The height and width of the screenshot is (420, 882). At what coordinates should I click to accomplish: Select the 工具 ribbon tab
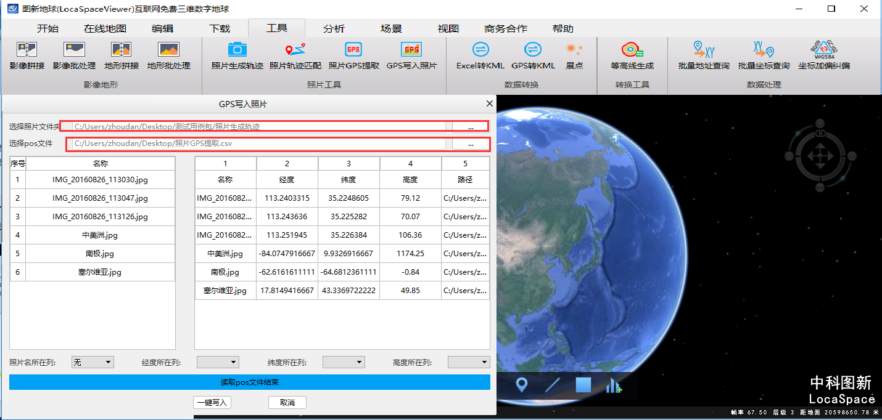(277, 28)
